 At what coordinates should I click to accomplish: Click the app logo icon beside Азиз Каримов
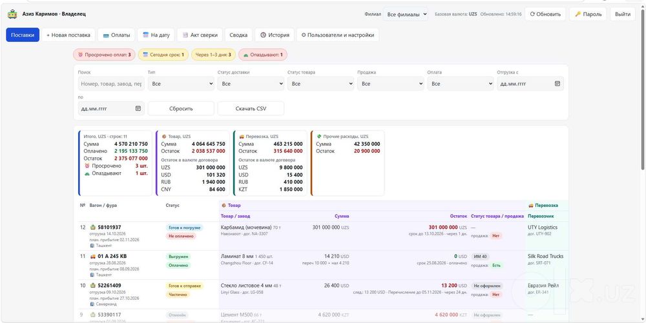tap(12, 14)
